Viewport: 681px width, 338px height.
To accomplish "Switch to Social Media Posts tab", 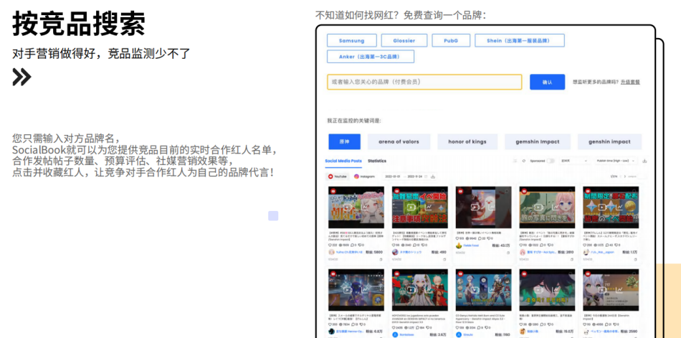I will point(343,161).
